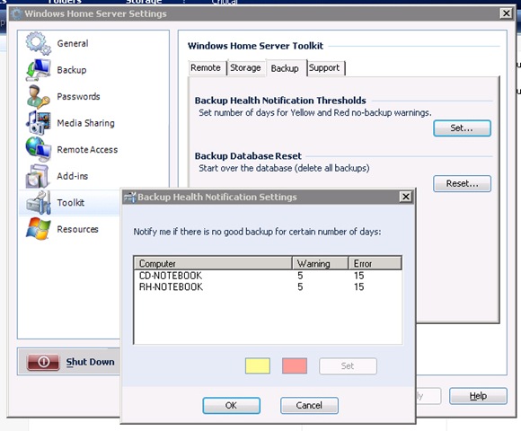Screen dimensions: 521x431
Task: Click the greyed Set button in dialog
Action: [348, 366]
